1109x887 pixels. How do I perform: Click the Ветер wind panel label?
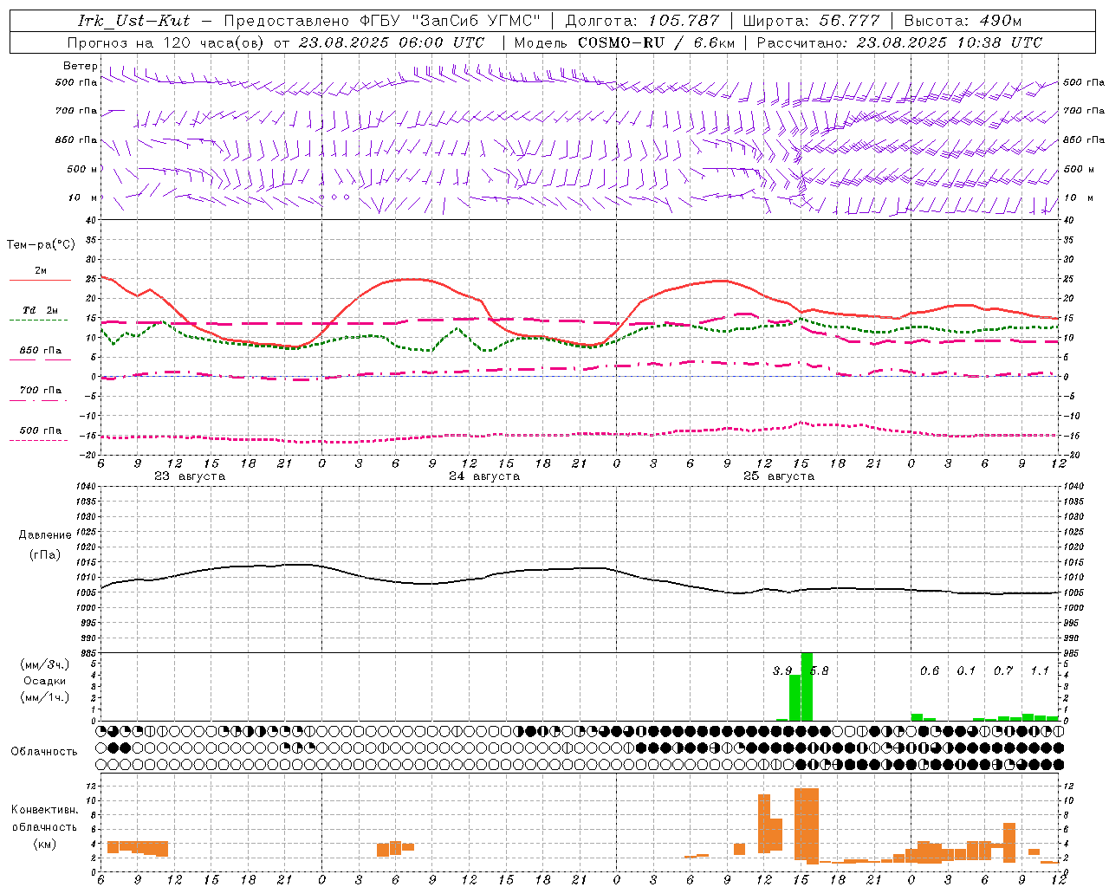81,66
